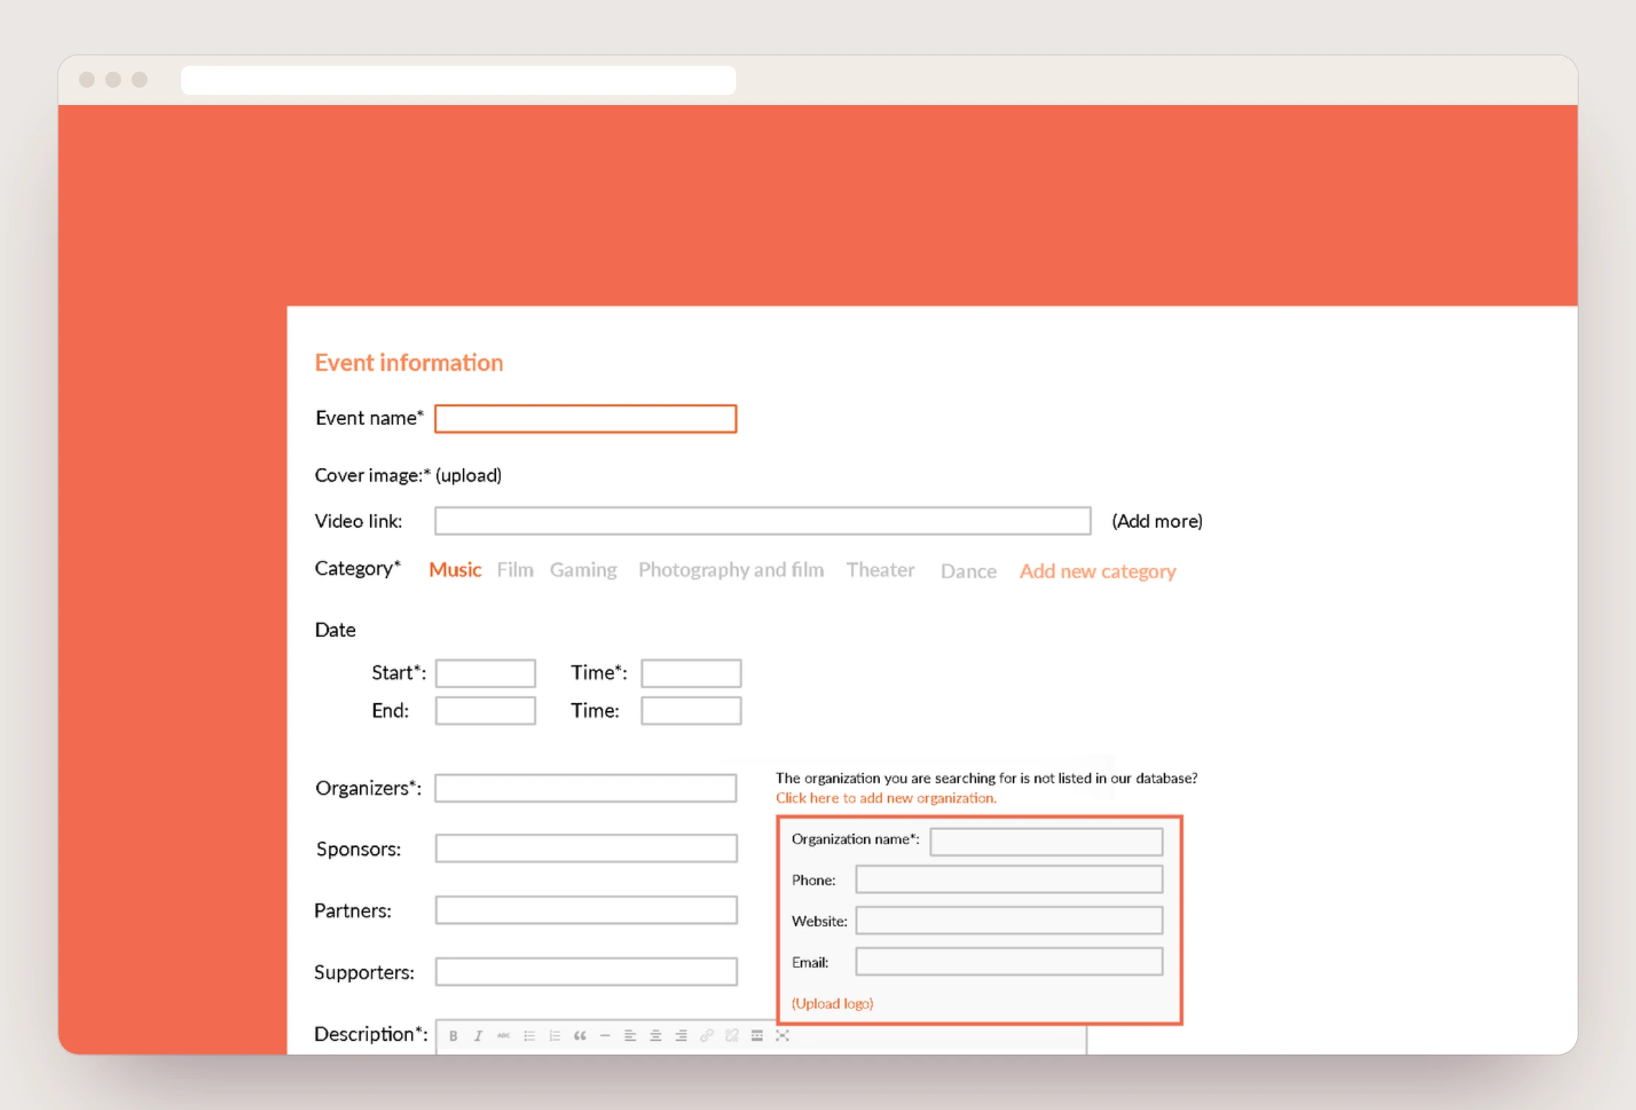Open fullscreen mode for the Description editor
Image resolution: width=1636 pixels, height=1110 pixels.
click(782, 1036)
